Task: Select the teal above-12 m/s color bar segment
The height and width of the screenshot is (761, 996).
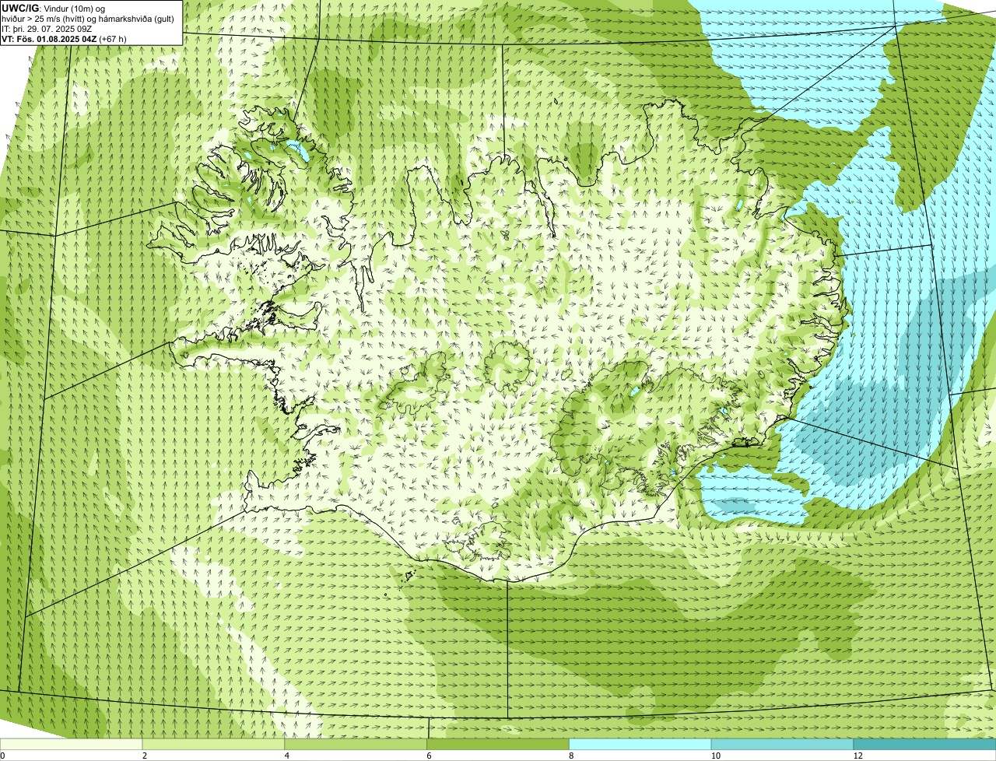Action: click(x=924, y=745)
